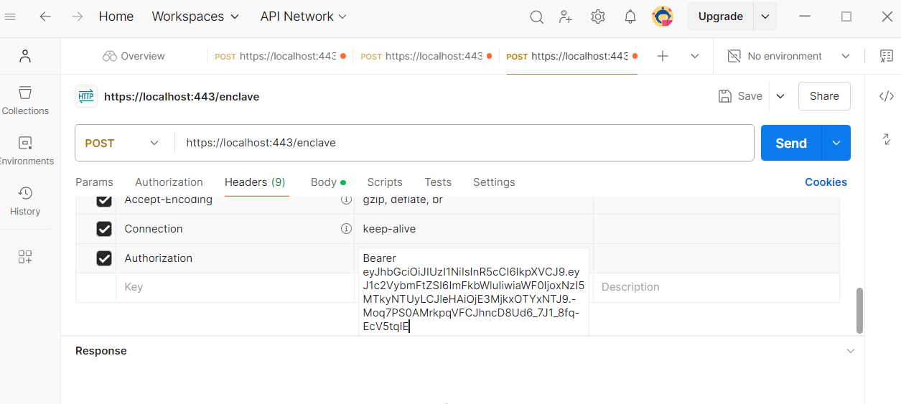The height and width of the screenshot is (404, 901).
Task: Open the Collections sidebar panel
Action: 25,100
